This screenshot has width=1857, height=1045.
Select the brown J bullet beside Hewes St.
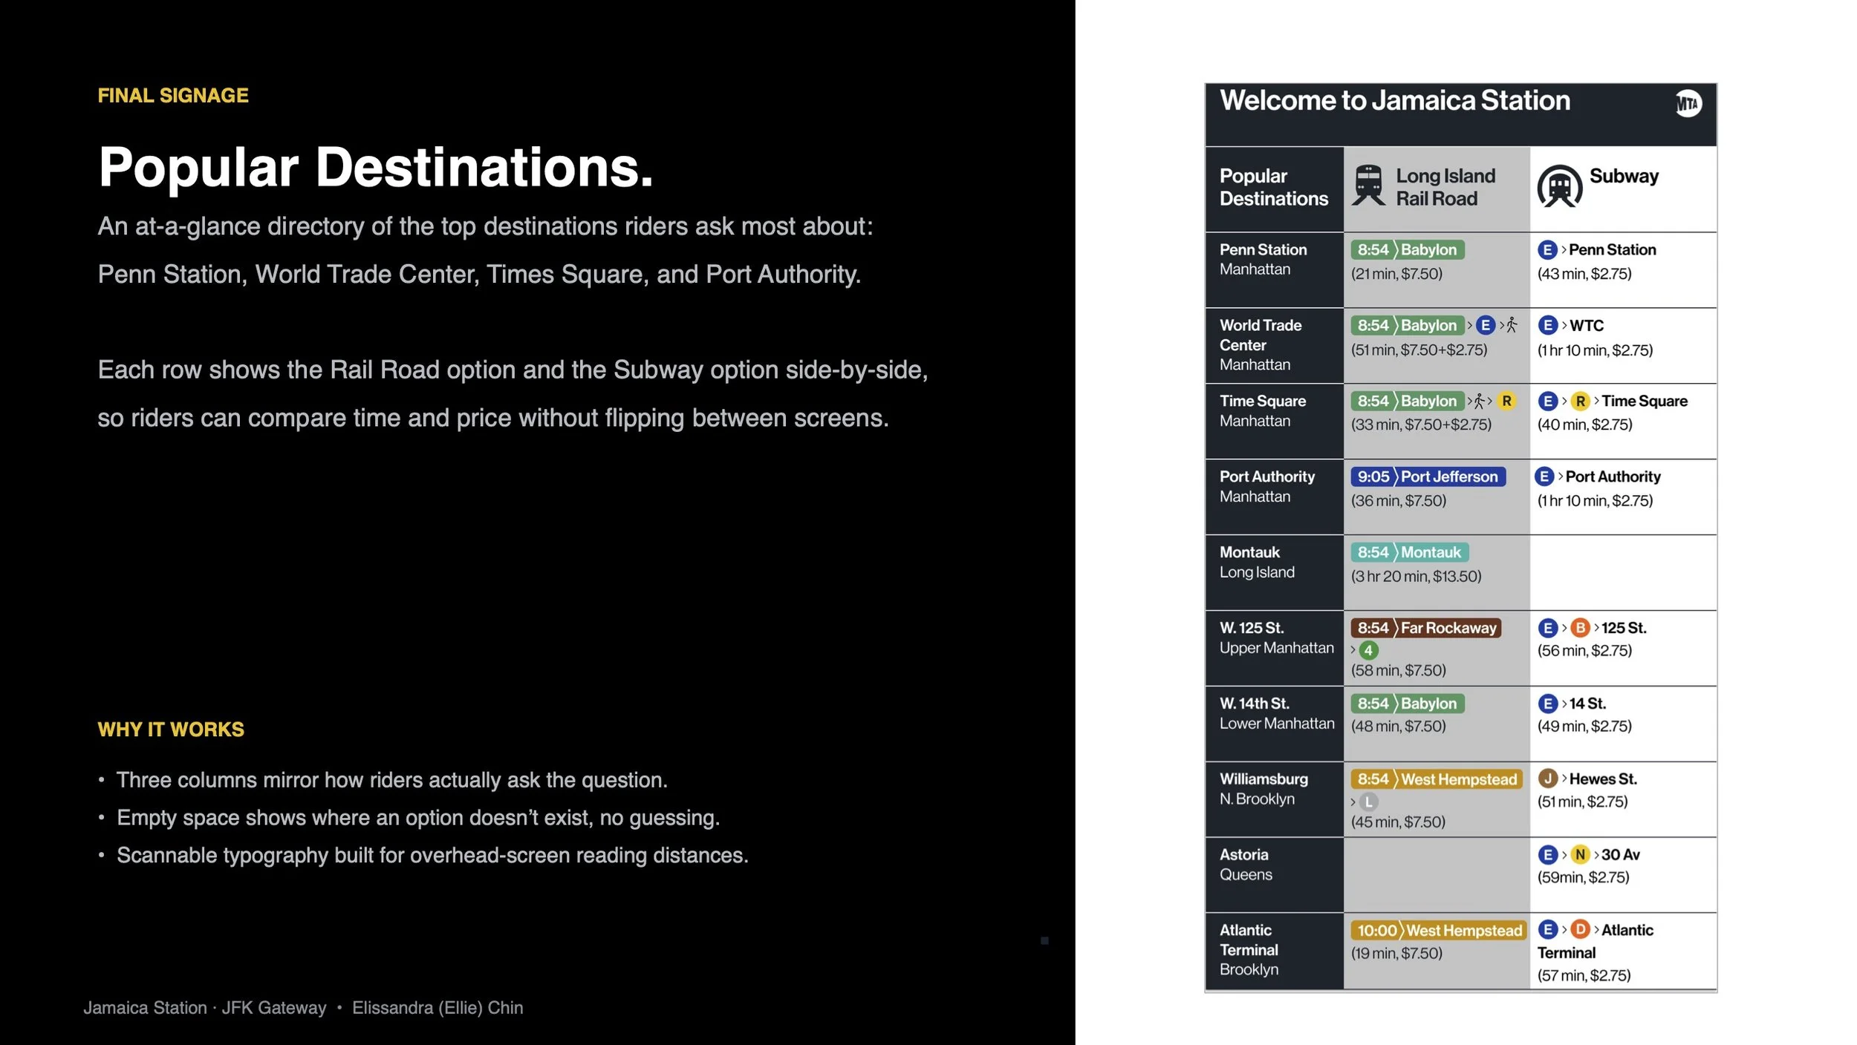(x=1547, y=779)
